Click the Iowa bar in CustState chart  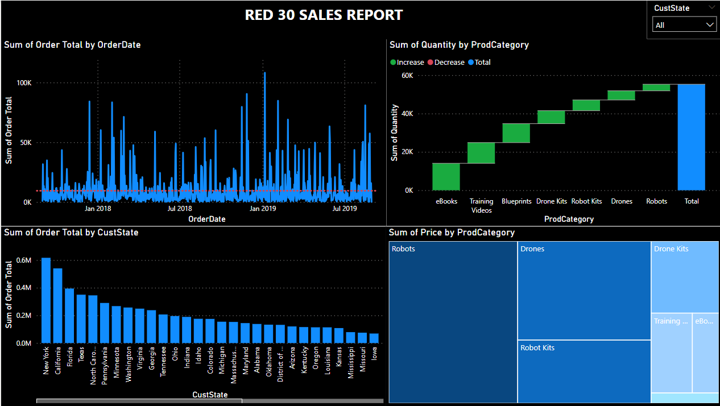tap(374, 338)
